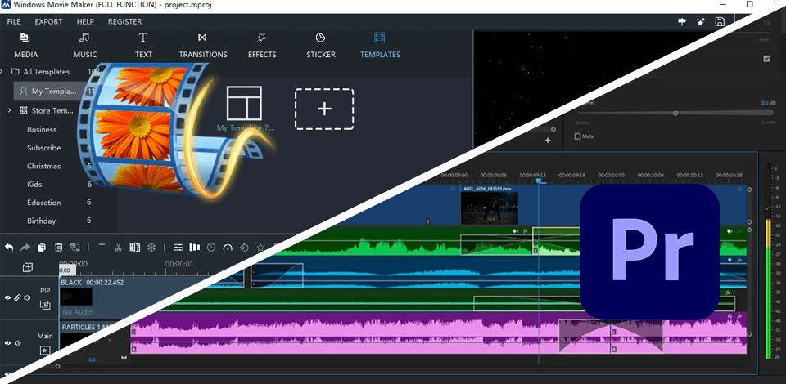Click the rotate icon in timeline toolbar
This screenshot has width=786, height=384.
[x=244, y=247]
